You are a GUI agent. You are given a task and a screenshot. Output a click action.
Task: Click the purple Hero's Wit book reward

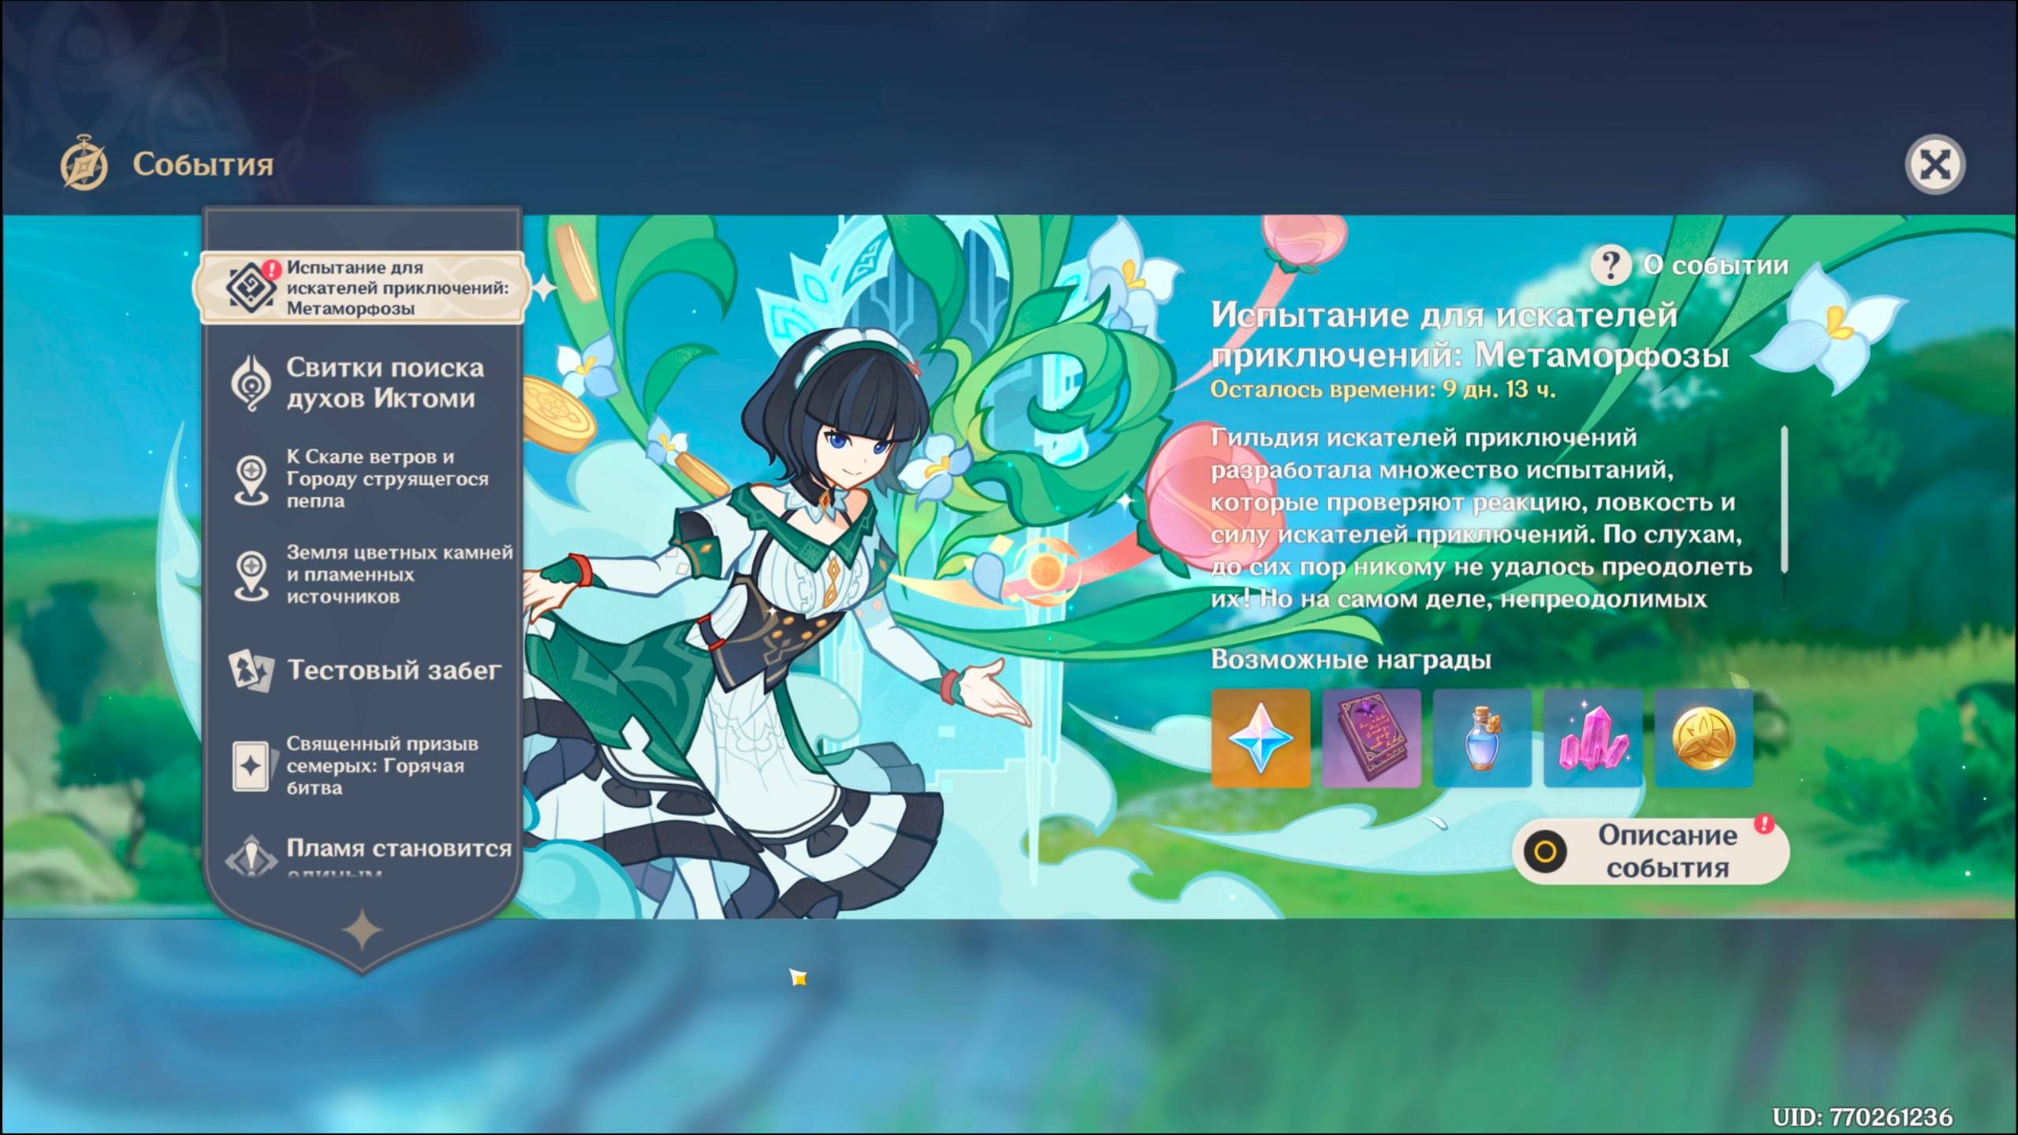[1371, 739]
